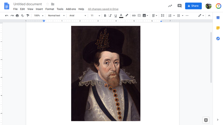The image size is (223, 125).
Task: Add a comment from toolbar
Action: (x=139, y=16)
